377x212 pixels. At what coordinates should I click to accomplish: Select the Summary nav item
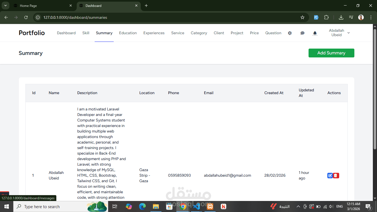(x=104, y=33)
